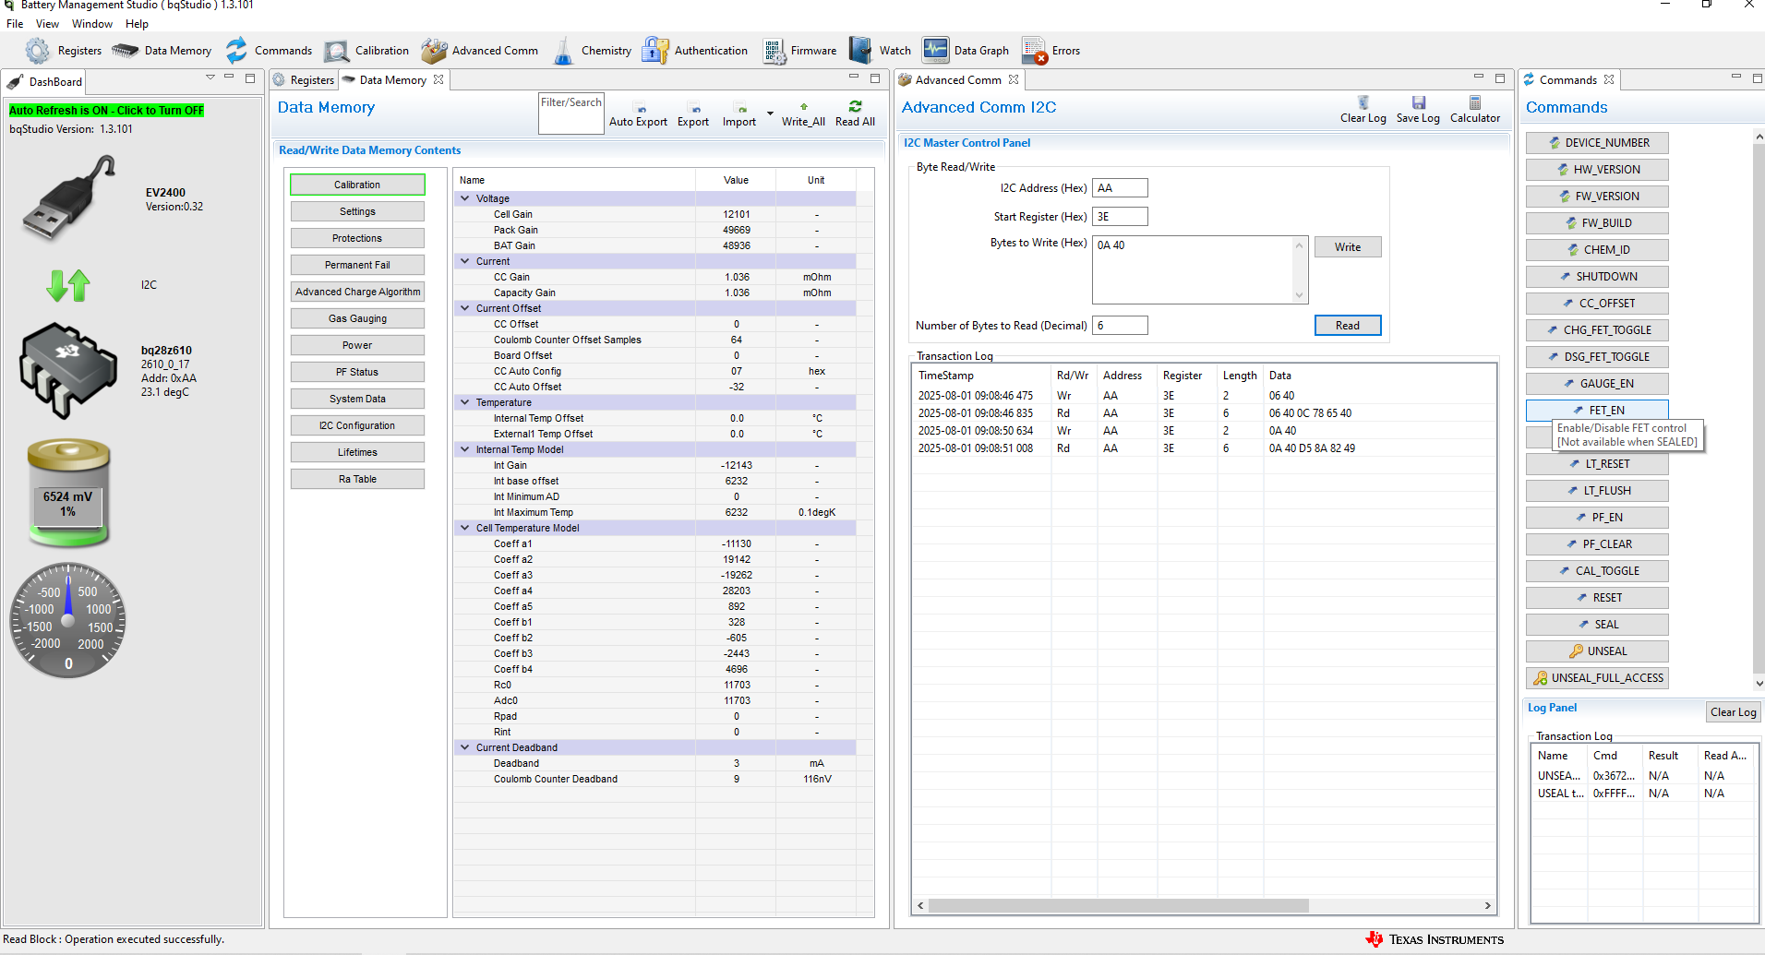Collapse the Current Deadband group
1765x955 pixels.
465,747
